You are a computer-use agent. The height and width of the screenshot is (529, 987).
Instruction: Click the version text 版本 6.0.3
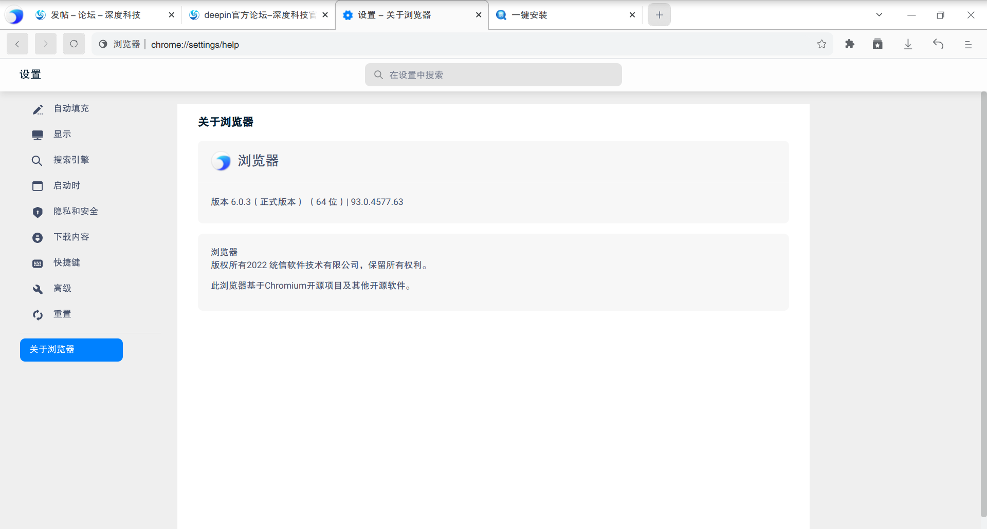tap(307, 202)
